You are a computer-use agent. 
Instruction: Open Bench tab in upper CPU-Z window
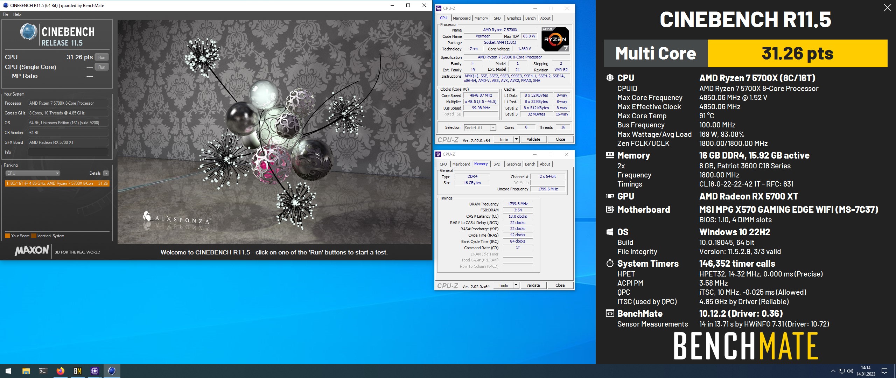tap(530, 18)
